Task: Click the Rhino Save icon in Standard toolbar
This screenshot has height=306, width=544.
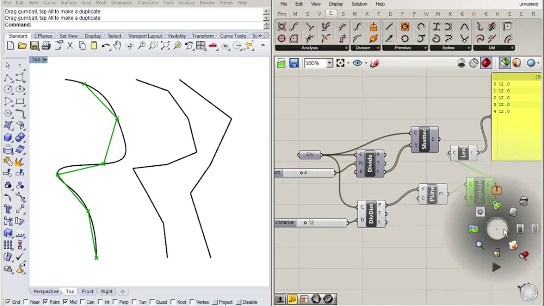Action: pos(34,46)
